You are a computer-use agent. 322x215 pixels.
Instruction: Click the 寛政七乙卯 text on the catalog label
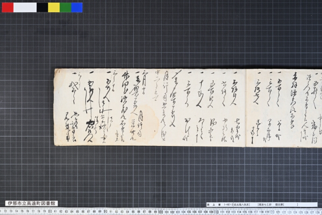pos(265,205)
